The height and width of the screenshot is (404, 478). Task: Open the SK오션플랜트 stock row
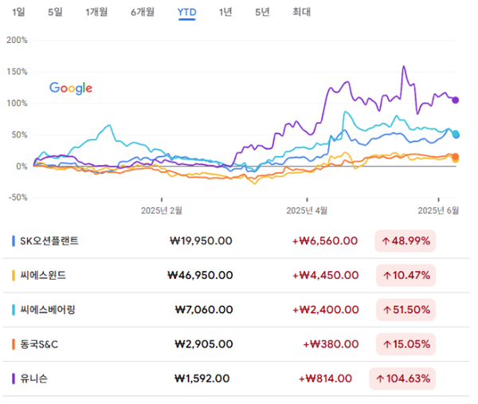pyautogui.click(x=49, y=241)
